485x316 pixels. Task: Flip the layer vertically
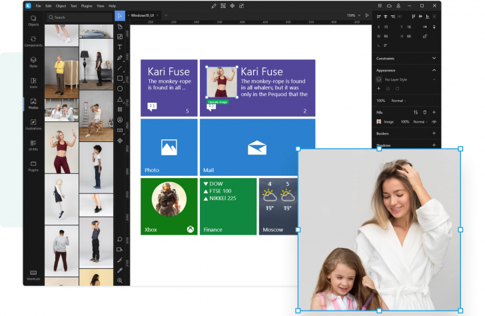point(434,27)
